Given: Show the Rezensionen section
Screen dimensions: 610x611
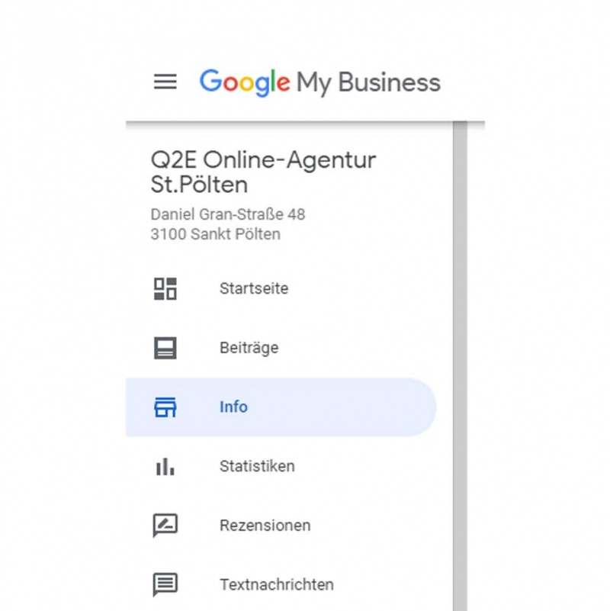Looking at the screenshot, I should point(281,526).
